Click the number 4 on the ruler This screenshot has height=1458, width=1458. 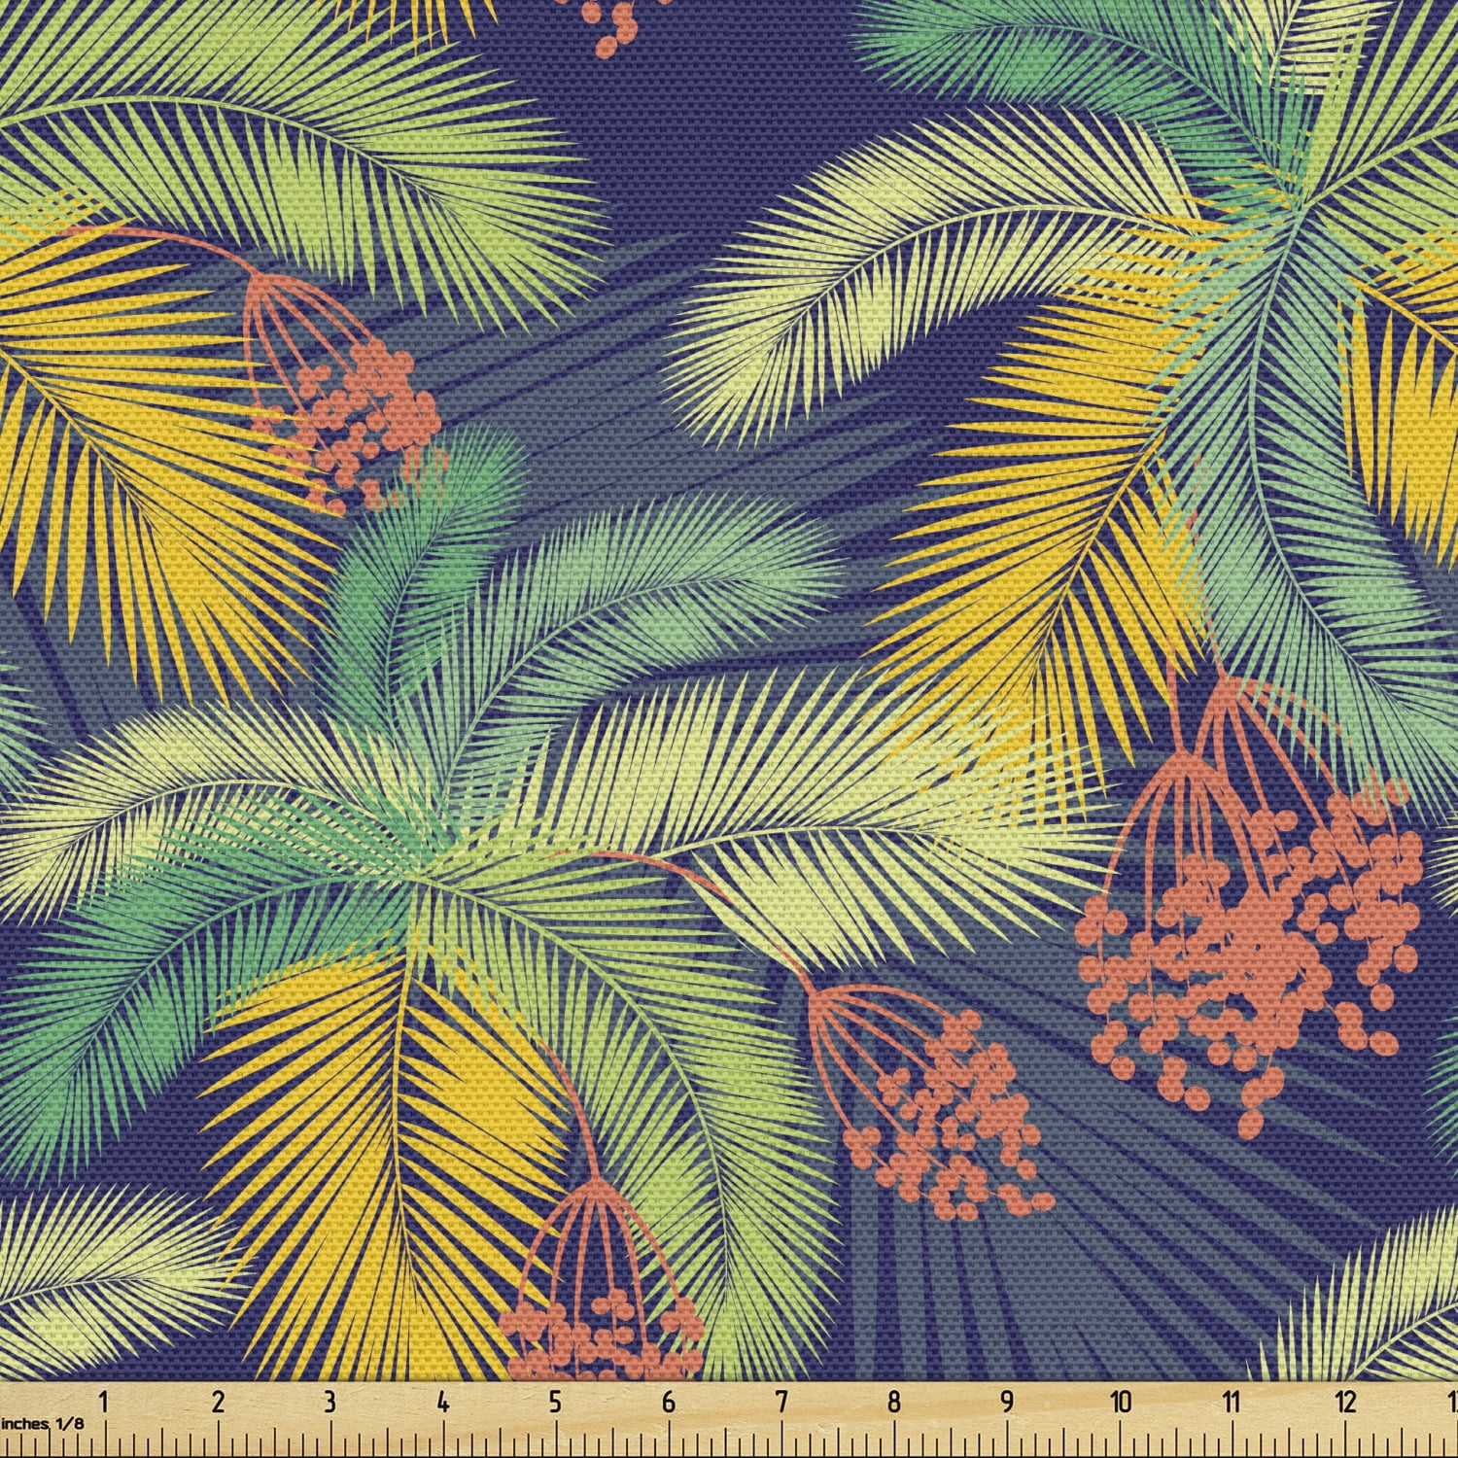(442, 1401)
